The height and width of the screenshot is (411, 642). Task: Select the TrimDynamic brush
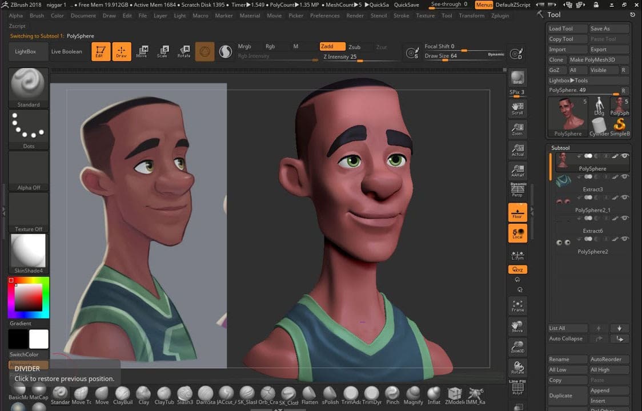point(372,396)
